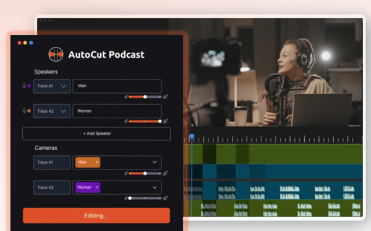Viewport: 371px width, 231px height.
Task: Remove the Man tag with its x
Action: [96, 162]
